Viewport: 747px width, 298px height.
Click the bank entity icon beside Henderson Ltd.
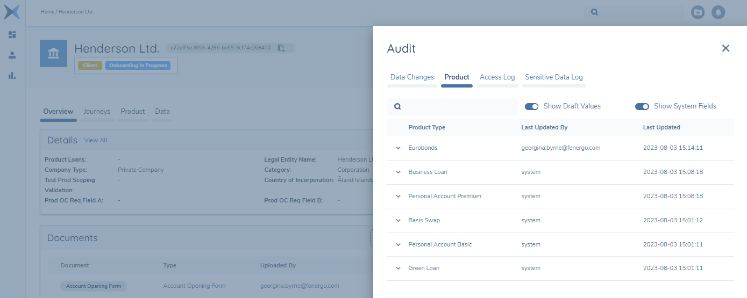coord(53,53)
